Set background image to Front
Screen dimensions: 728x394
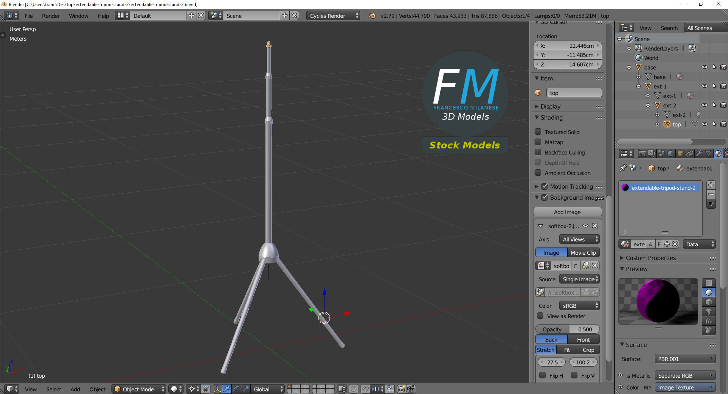click(x=583, y=339)
